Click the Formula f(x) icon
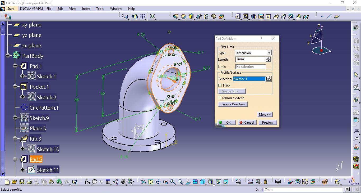 pos(87,182)
